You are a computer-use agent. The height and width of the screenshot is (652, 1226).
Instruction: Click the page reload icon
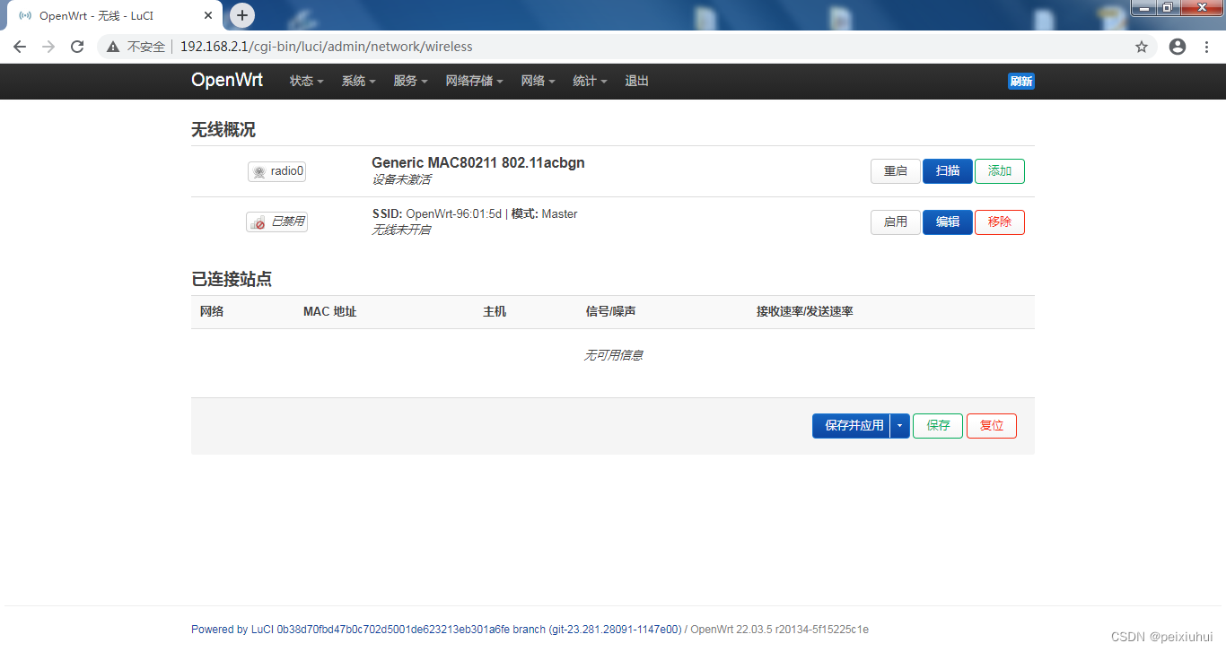coord(76,46)
